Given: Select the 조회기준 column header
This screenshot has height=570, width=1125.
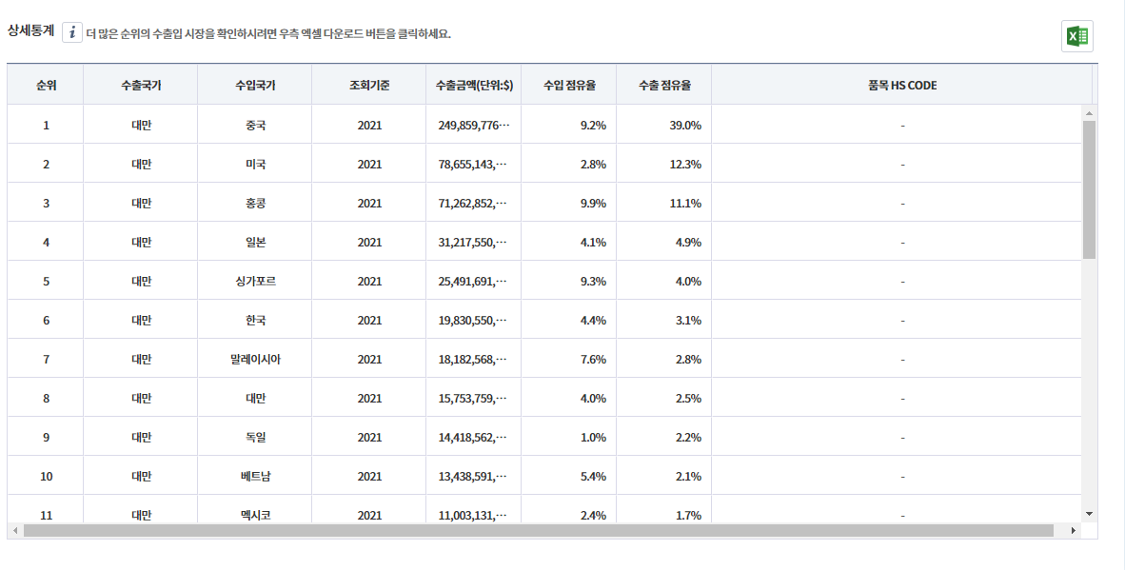Looking at the screenshot, I should pos(369,85).
